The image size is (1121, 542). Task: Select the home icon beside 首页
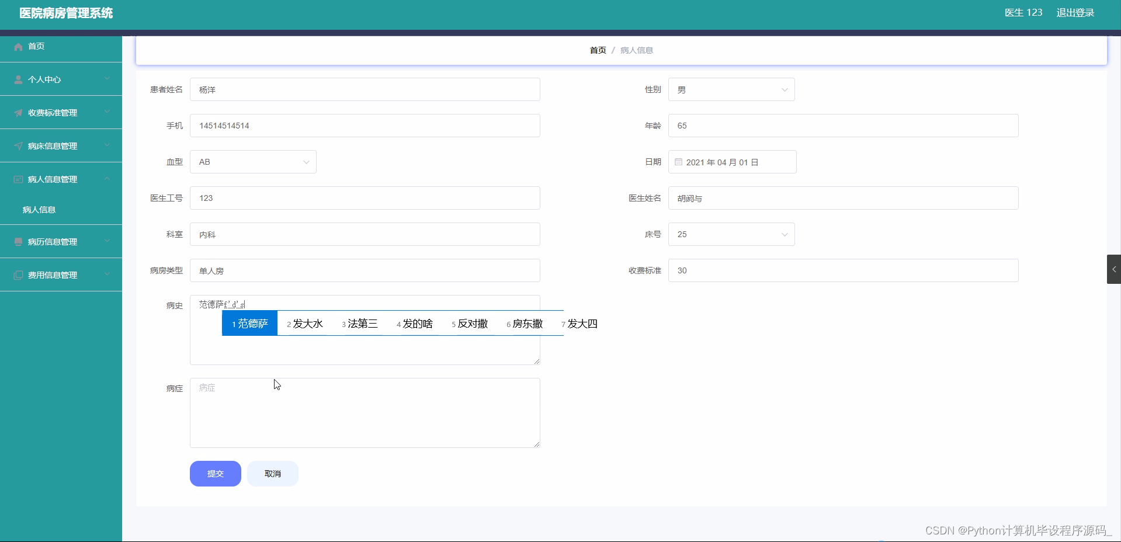click(x=17, y=47)
